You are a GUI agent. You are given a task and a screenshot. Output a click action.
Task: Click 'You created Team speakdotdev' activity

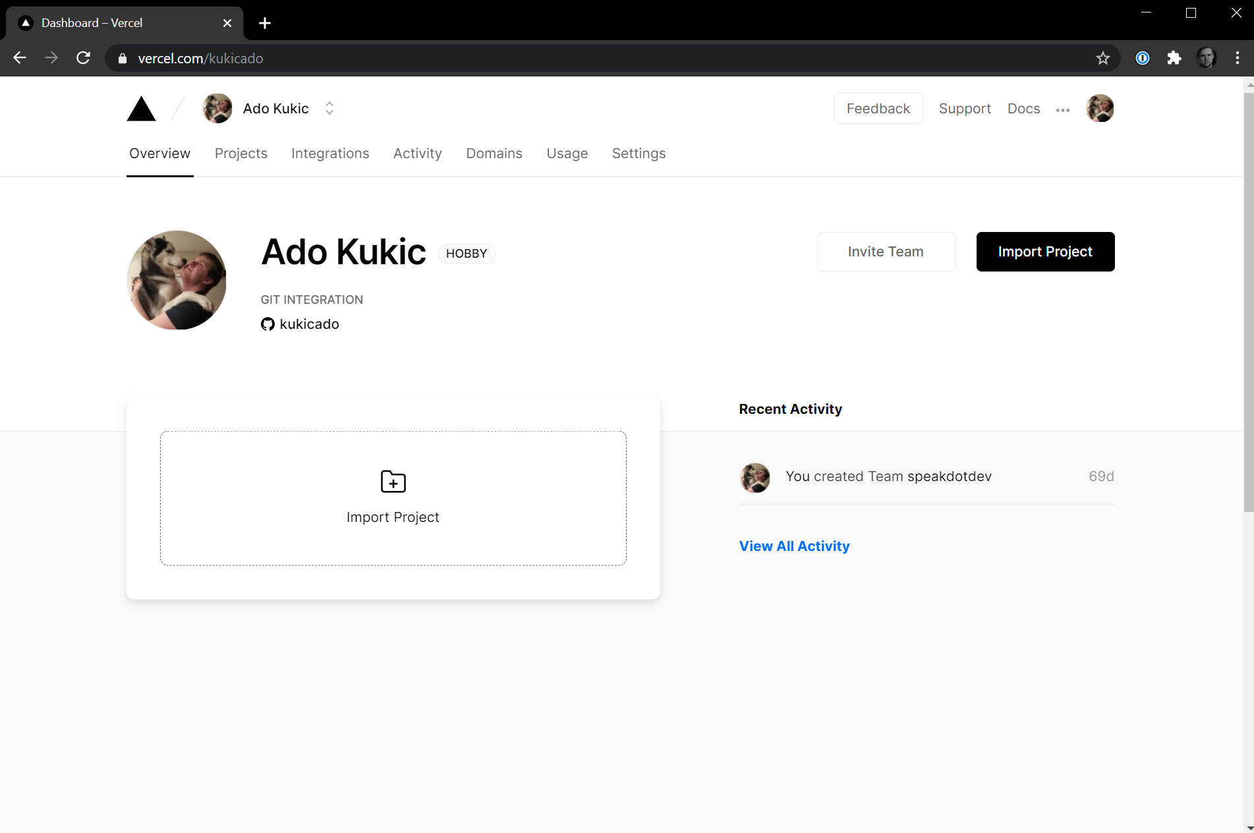click(x=888, y=476)
